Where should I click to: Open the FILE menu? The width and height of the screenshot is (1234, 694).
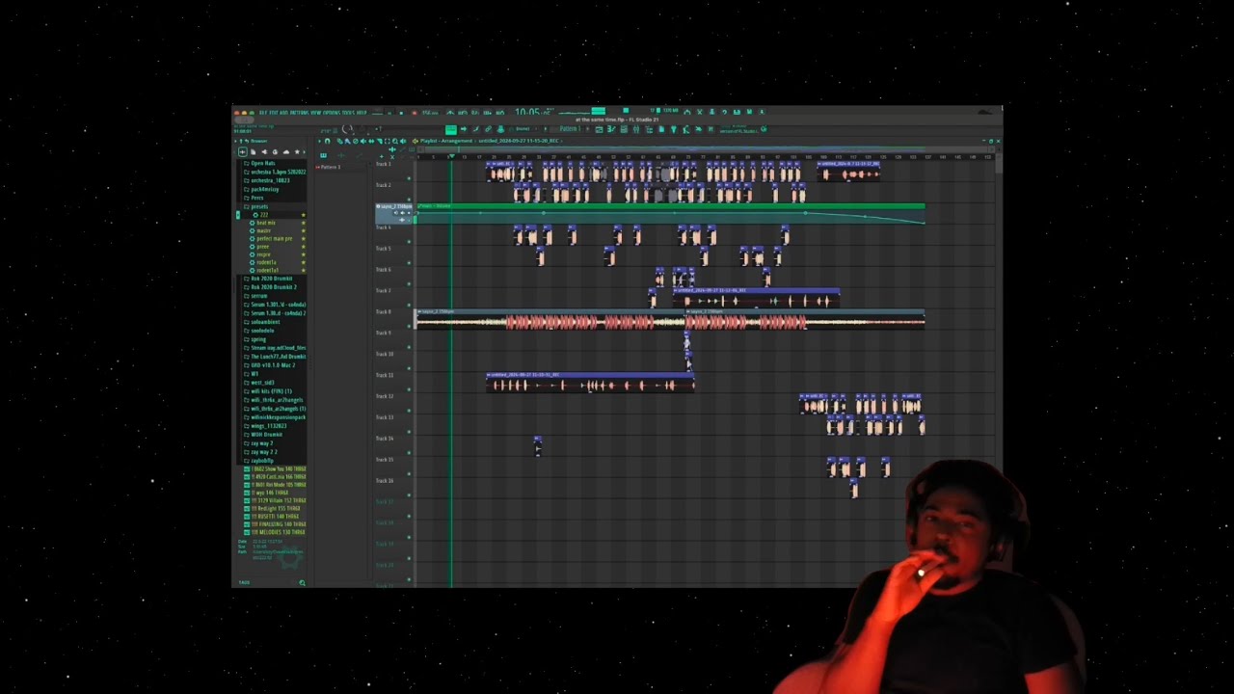pos(262,113)
